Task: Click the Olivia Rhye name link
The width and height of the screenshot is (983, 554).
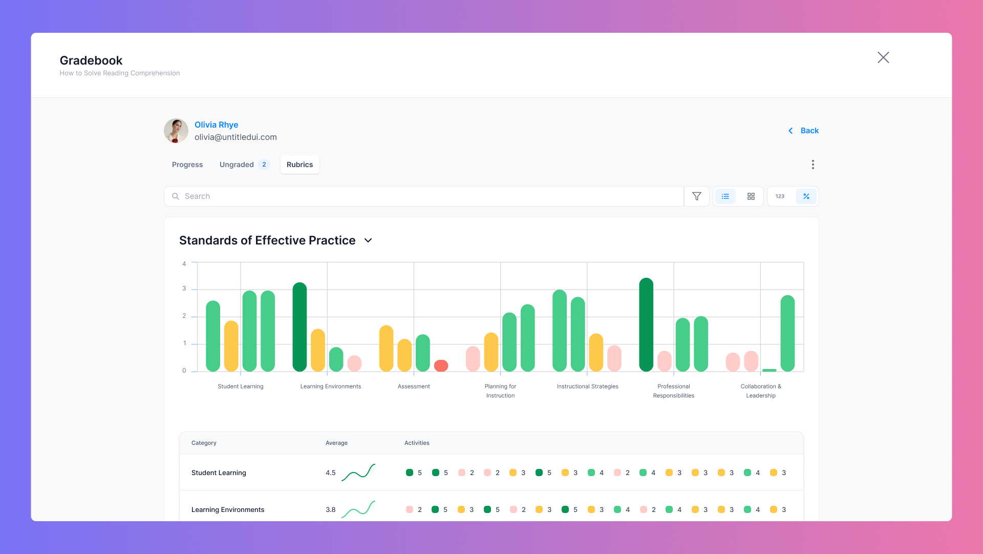Action: click(216, 125)
